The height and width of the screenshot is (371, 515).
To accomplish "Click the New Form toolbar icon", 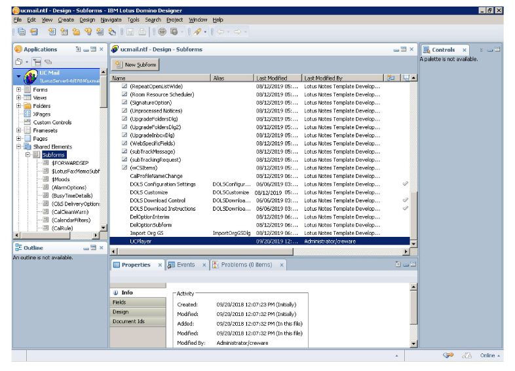I will coord(52,32).
